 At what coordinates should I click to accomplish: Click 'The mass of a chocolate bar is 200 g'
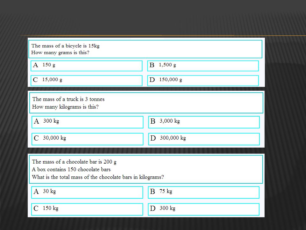click(74, 162)
